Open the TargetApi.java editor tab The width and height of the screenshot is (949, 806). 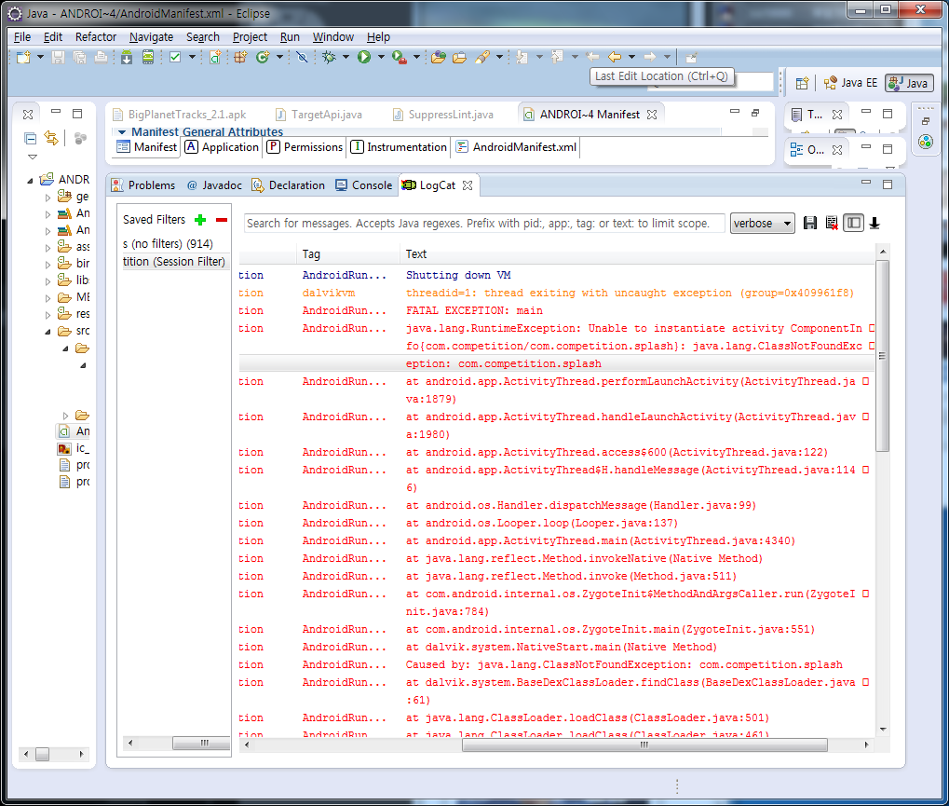(x=319, y=115)
